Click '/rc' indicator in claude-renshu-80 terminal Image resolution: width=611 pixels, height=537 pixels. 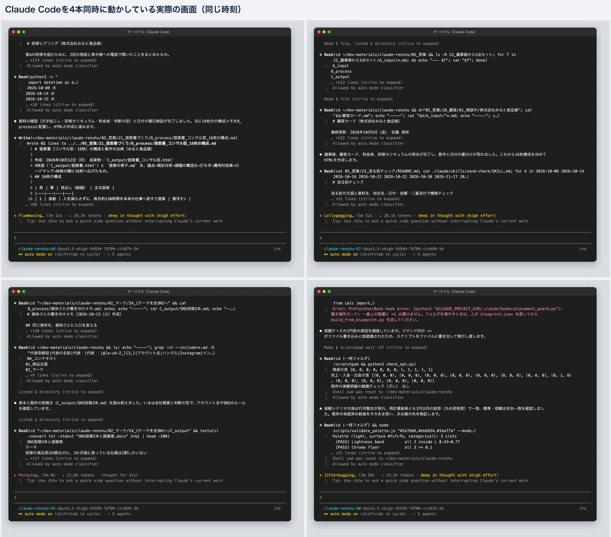(x=582, y=508)
